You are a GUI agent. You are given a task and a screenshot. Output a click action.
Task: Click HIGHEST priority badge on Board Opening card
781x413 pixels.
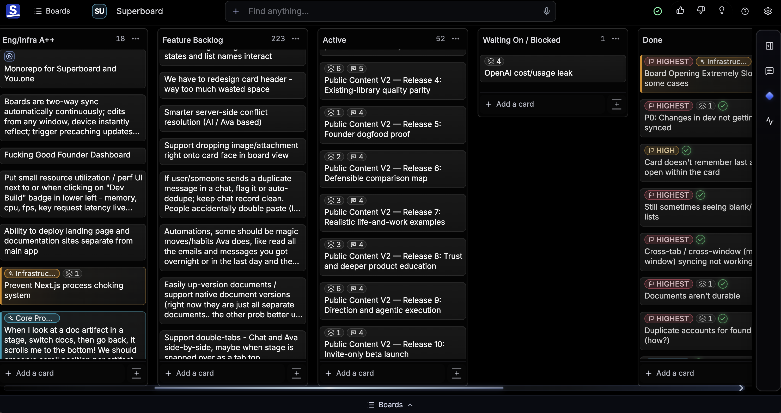[x=669, y=62]
